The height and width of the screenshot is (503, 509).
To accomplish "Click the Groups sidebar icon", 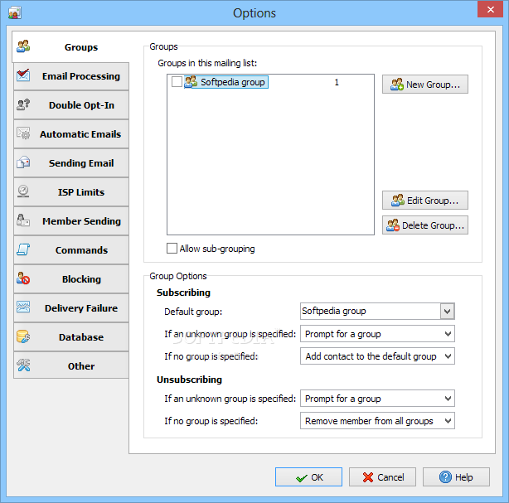I will point(23,46).
